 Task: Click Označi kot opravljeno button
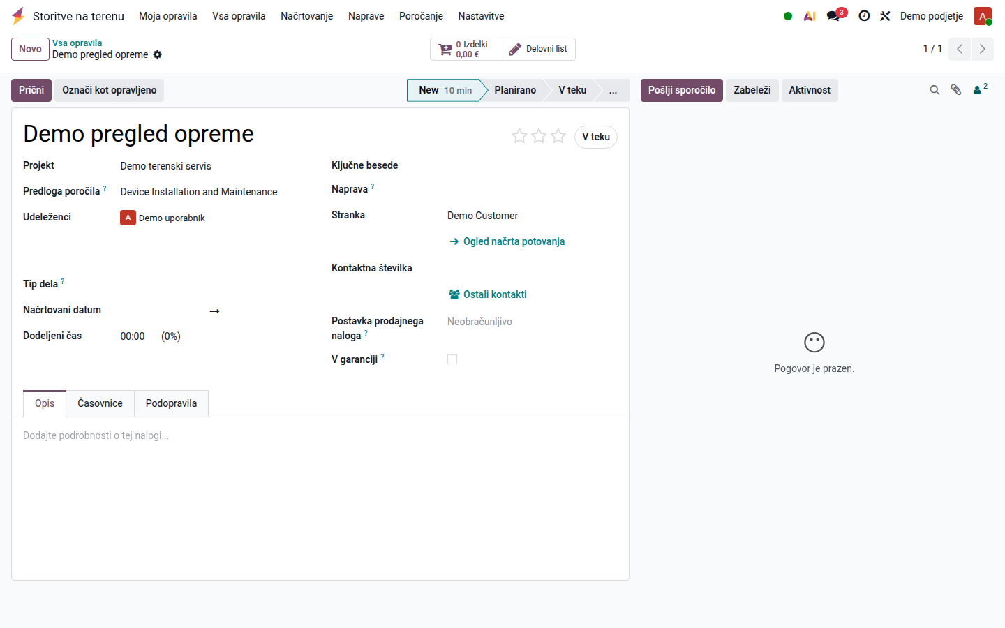109,90
